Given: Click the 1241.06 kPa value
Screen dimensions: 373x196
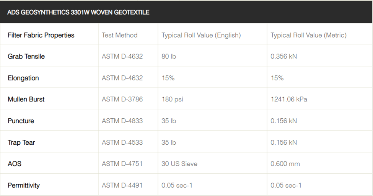Looking at the screenshot, I should pos(289,99).
